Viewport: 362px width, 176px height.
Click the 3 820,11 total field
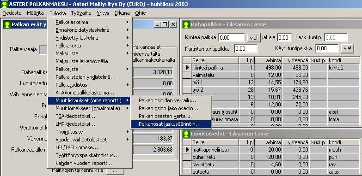click(153, 72)
